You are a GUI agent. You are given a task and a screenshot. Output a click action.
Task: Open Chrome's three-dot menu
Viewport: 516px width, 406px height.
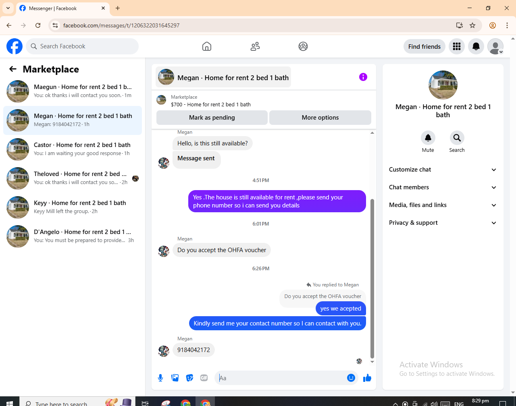[507, 25]
